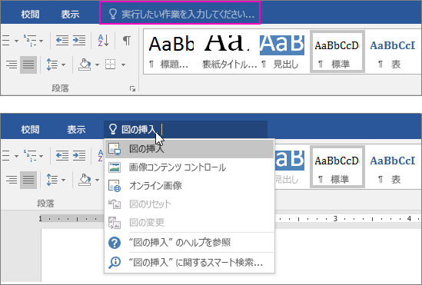The width and height of the screenshot is (422, 285).
Task: Open 段落 dialog launcher in upper ribbon
Action: tap(132, 89)
